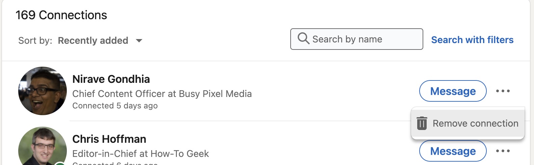Open Chris Hoffman's profile photo
This screenshot has width=534, height=165.
pyautogui.click(x=43, y=146)
